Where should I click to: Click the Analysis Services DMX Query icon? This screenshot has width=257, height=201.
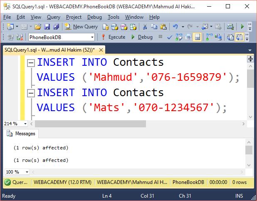124,27
